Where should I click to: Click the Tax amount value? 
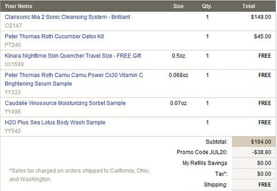(x=264, y=174)
